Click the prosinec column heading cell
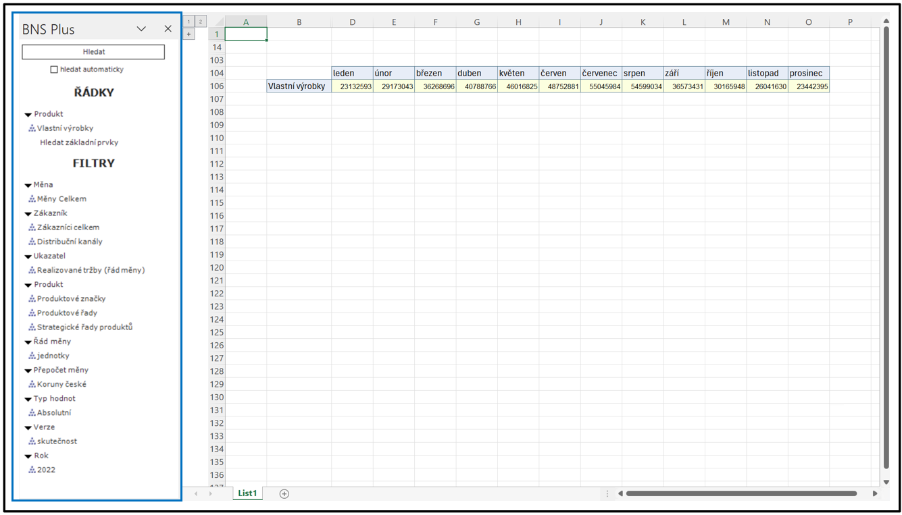902x515 pixels. [809, 73]
